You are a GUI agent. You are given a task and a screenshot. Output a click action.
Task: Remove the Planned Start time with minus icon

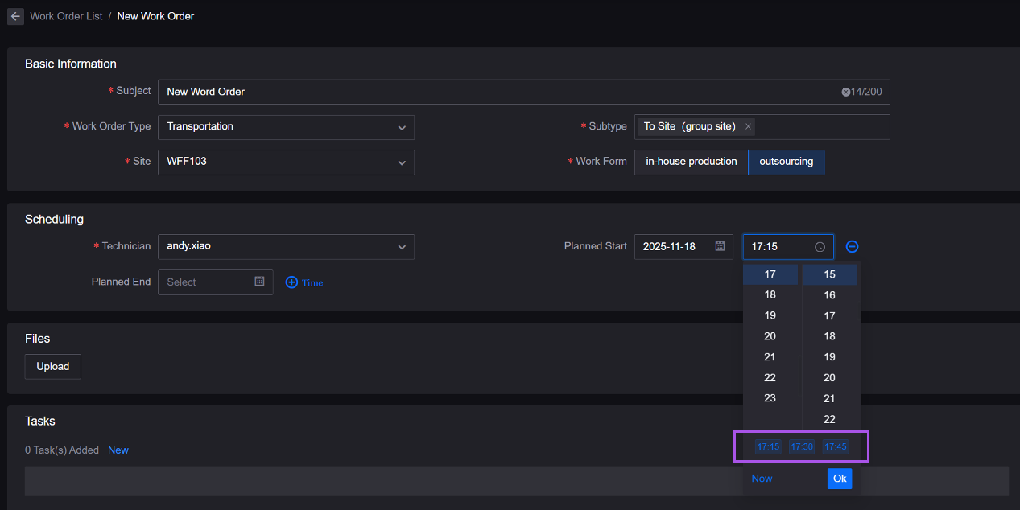click(x=852, y=247)
